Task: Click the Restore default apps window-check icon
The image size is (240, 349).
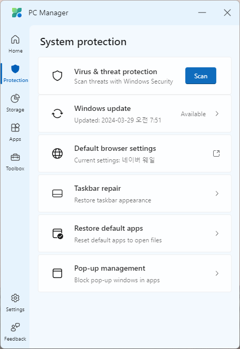Action: pyautogui.click(x=58, y=233)
